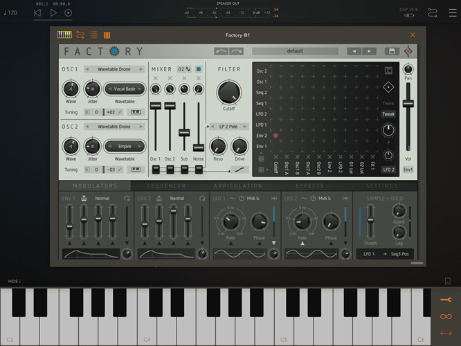Screen dimensions: 461x346
Task: Click the ENV 2 trigger icon next to label
Action: pos(159,198)
